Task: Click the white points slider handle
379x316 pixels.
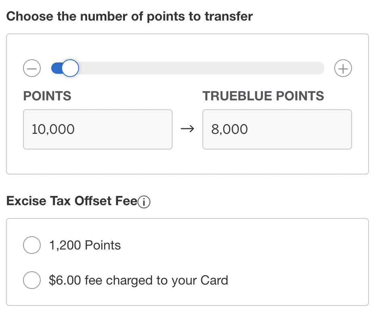Action: 70,68
